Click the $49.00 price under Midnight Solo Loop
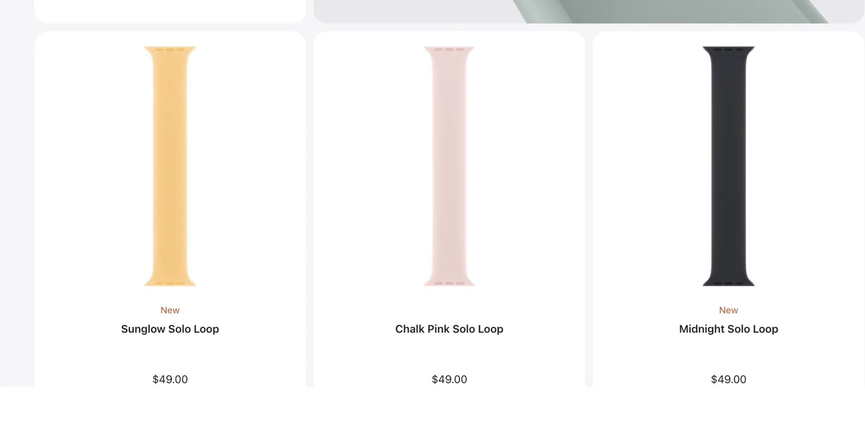 (x=728, y=379)
